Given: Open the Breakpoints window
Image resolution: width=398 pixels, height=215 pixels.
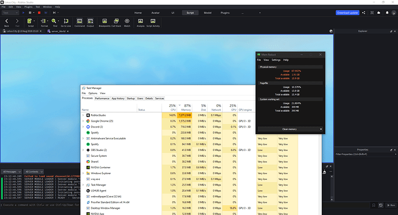Looking at the screenshot, I should pos(104,22).
